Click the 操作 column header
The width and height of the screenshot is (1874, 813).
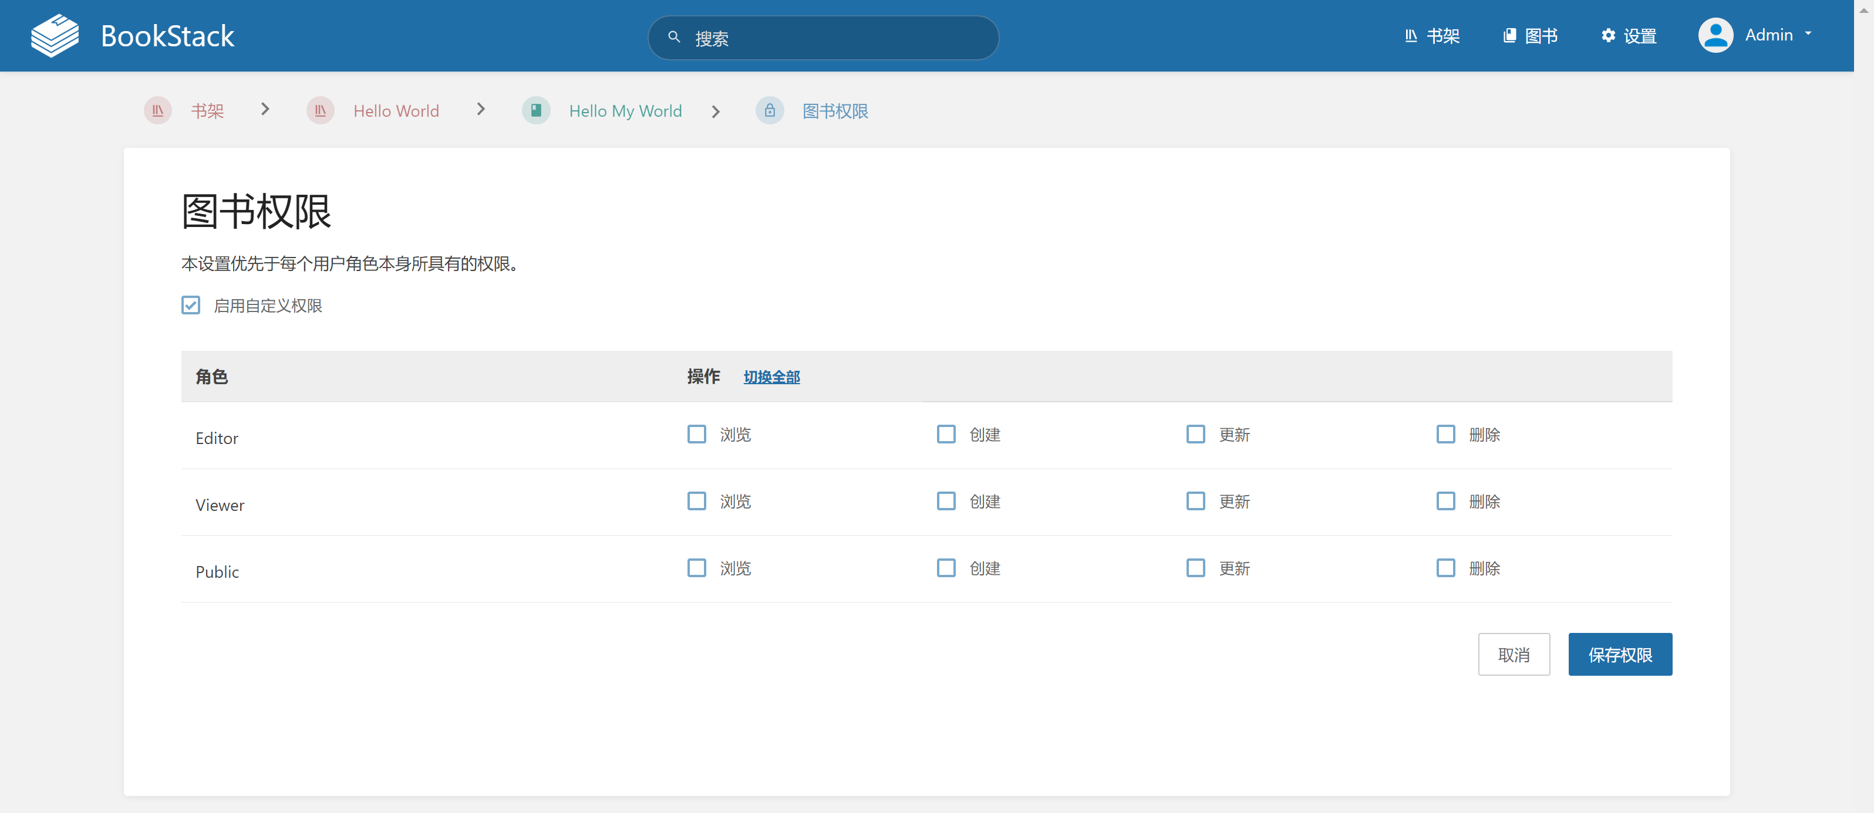click(703, 377)
